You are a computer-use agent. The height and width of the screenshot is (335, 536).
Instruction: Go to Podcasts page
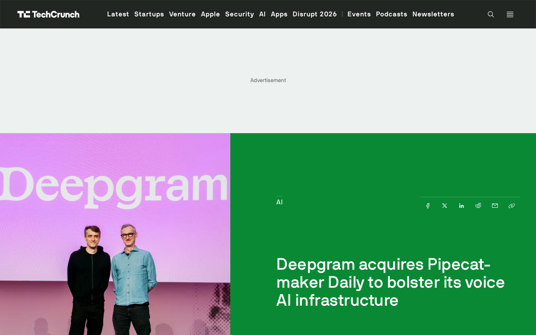(x=392, y=14)
